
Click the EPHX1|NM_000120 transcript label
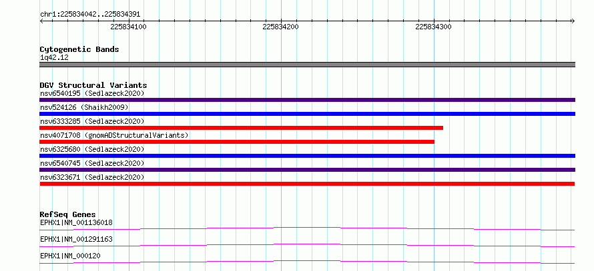[x=70, y=256]
